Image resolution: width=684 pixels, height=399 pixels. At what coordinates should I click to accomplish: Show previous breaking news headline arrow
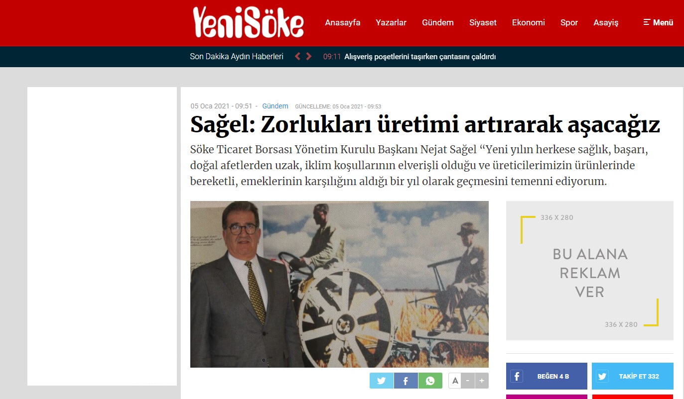pyautogui.click(x=298, y=56)
